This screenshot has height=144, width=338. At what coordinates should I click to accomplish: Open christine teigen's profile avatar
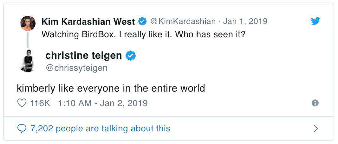(x=28, y=61)
